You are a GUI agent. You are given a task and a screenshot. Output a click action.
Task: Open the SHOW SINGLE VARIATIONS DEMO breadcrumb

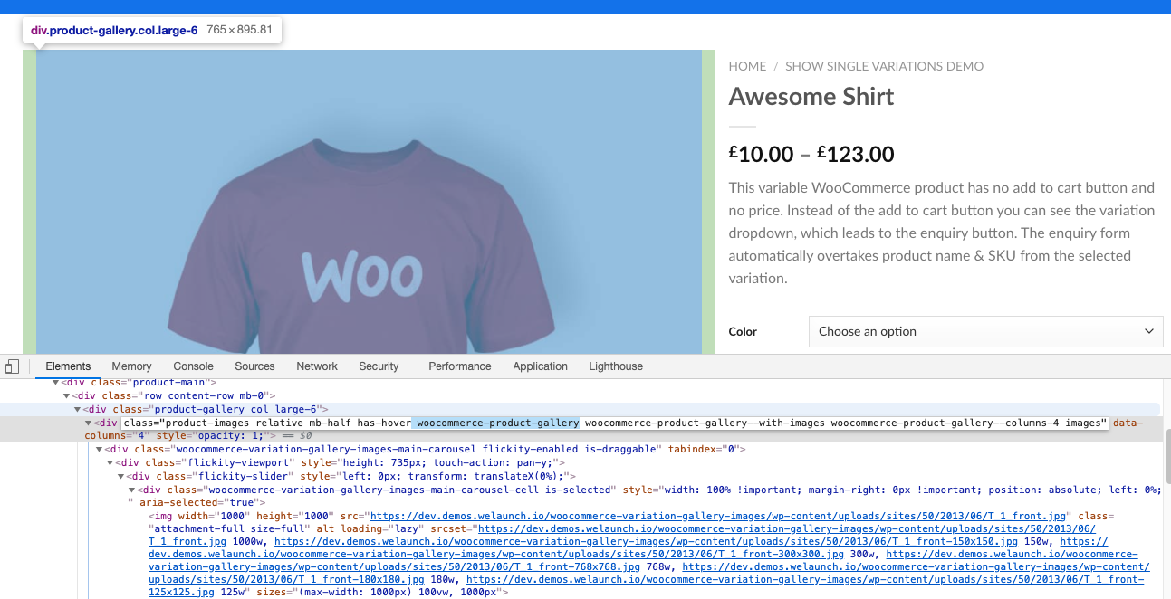[x=884, y=66]
